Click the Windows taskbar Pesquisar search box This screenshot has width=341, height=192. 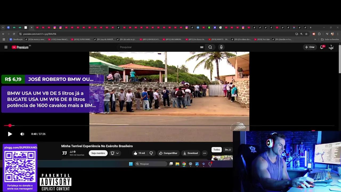(151, 164)
